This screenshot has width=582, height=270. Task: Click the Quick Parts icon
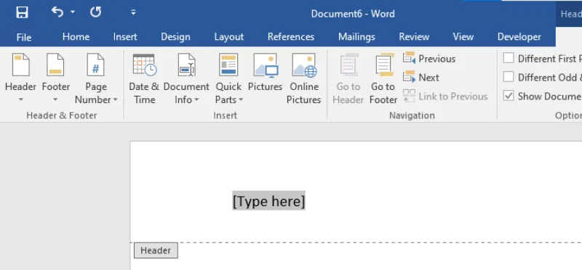228,65
